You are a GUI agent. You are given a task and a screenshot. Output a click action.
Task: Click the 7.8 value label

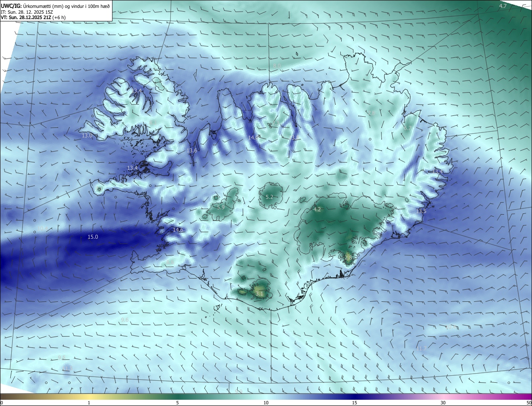pyautogui.click(x=371, y=113)
